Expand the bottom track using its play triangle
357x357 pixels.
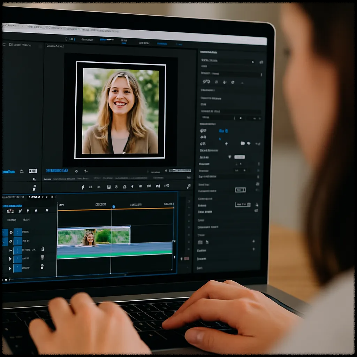tap(10, 269)
